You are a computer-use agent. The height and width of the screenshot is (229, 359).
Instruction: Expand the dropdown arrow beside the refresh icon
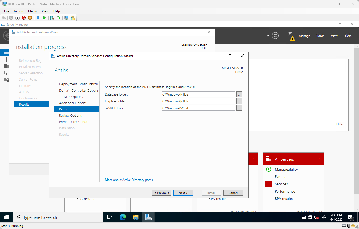pos(268,36)
